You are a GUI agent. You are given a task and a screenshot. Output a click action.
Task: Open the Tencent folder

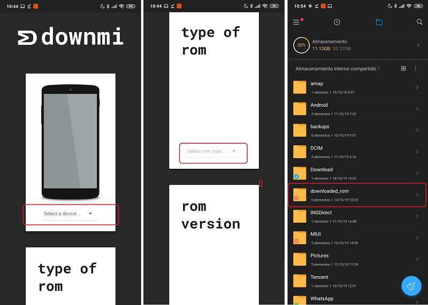coord(358,281)
